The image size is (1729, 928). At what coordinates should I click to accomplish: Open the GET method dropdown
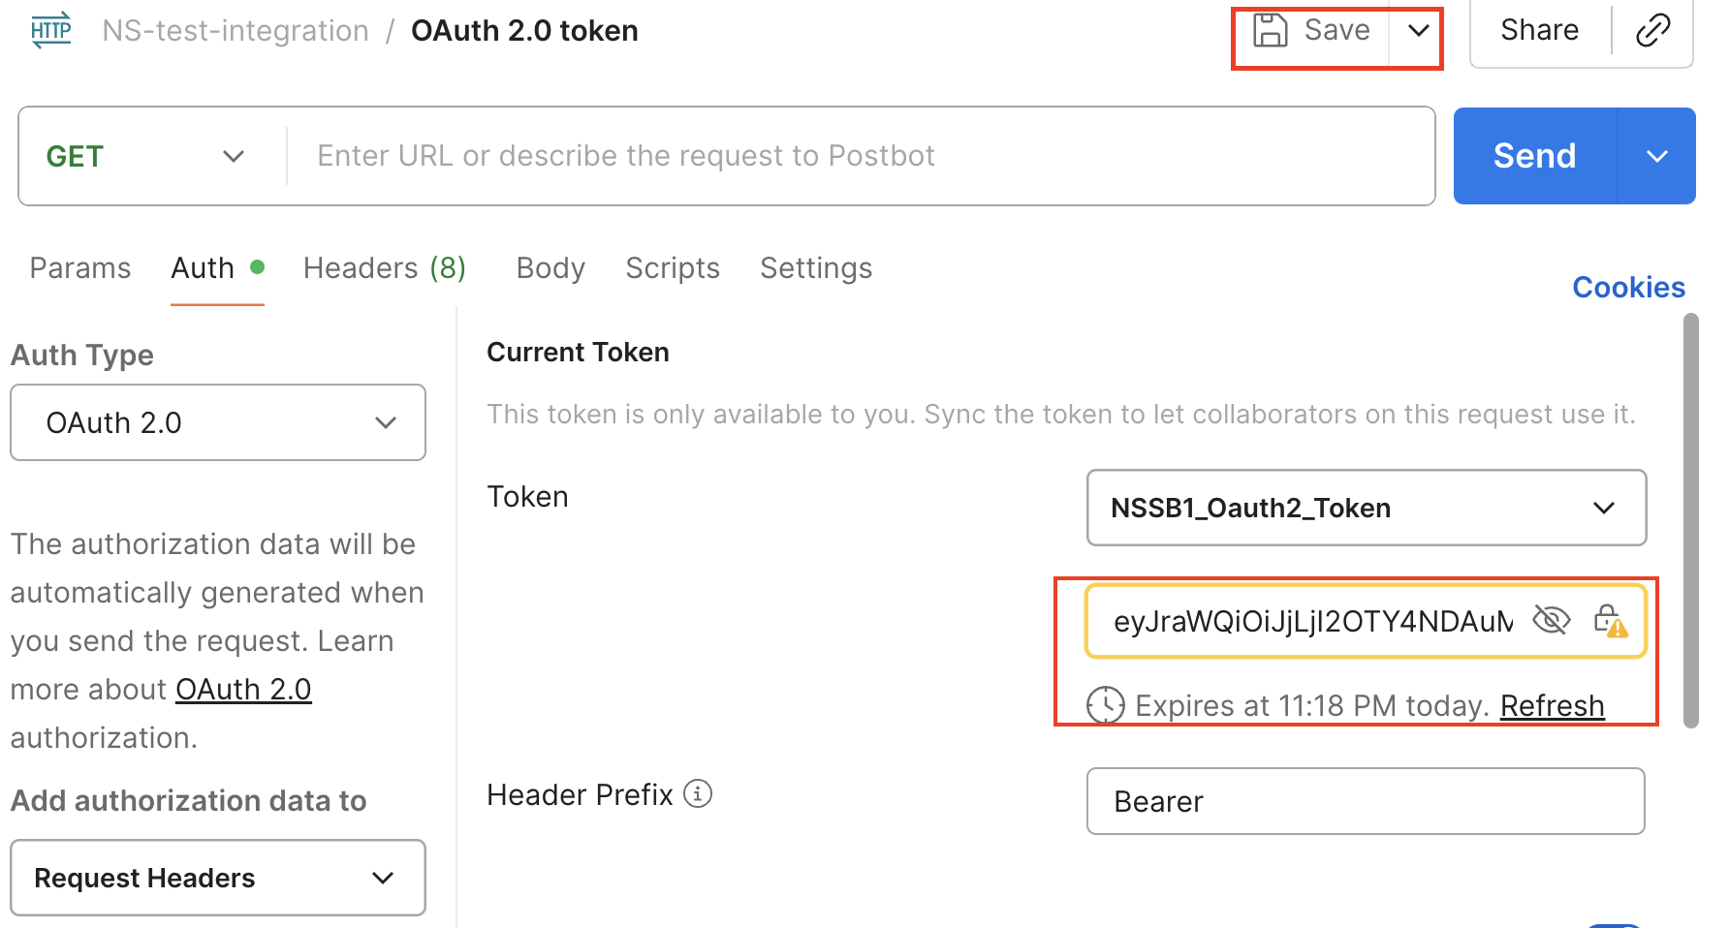click(x=145, y=156)
